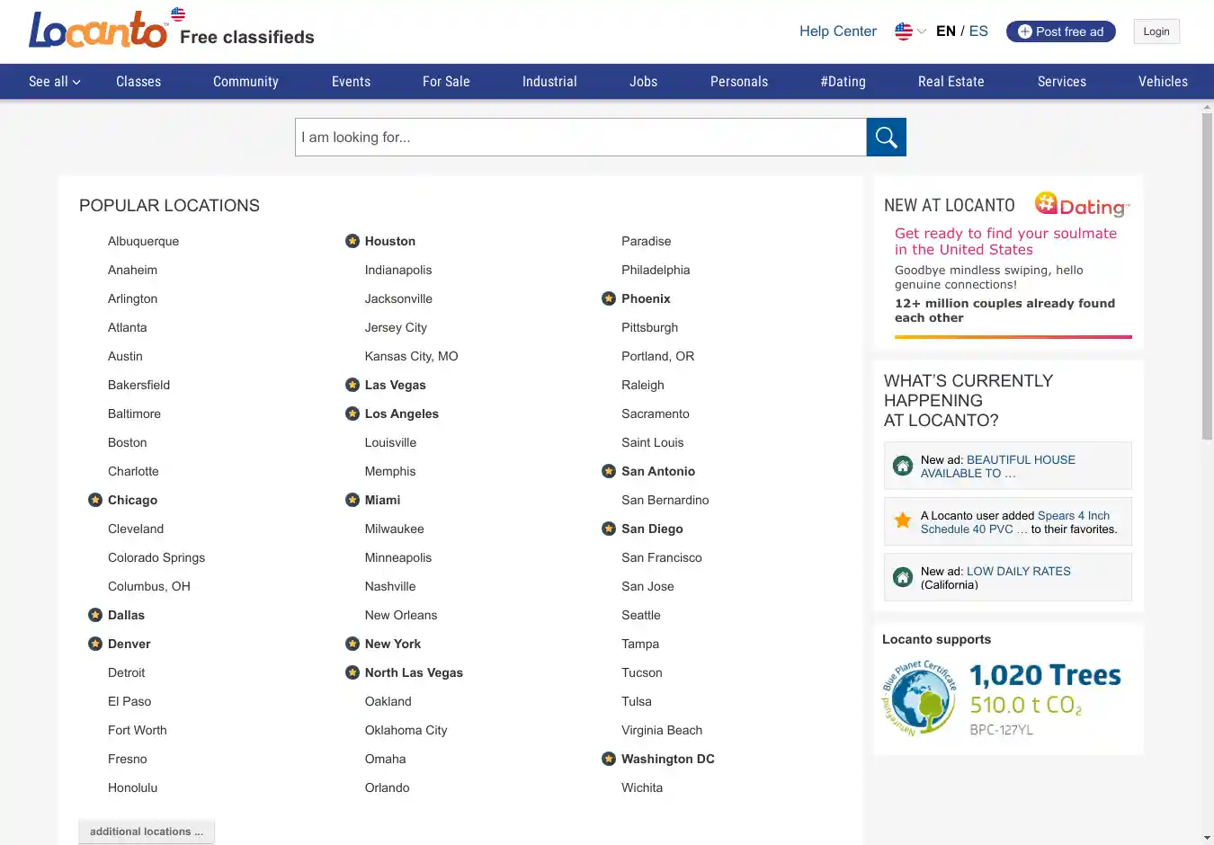The height and width of the screenshot is (845, 1214).
Task: Click the star icon beside San Antonio
Action: point(609,471)
